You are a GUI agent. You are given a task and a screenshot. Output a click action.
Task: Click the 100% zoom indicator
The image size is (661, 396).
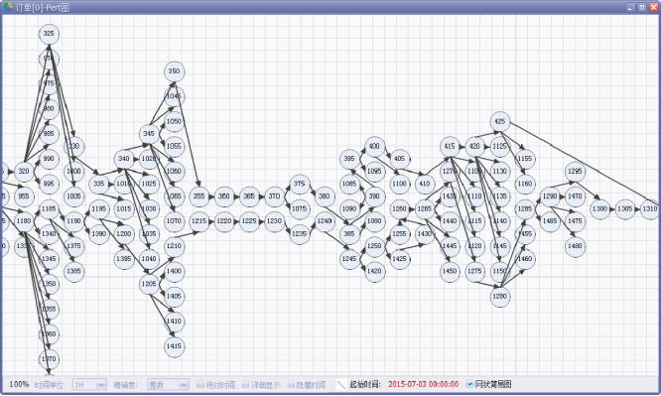pos(19,384)
